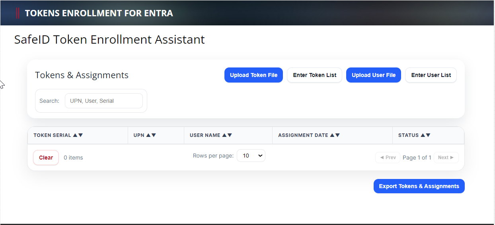Sort User Name ascending with up arrow

click(x=224, y=135)
